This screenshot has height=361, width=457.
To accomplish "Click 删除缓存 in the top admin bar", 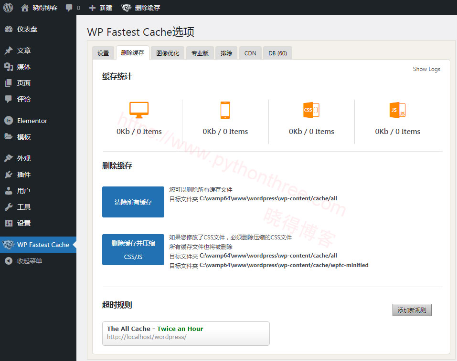I will pos(148,8).
